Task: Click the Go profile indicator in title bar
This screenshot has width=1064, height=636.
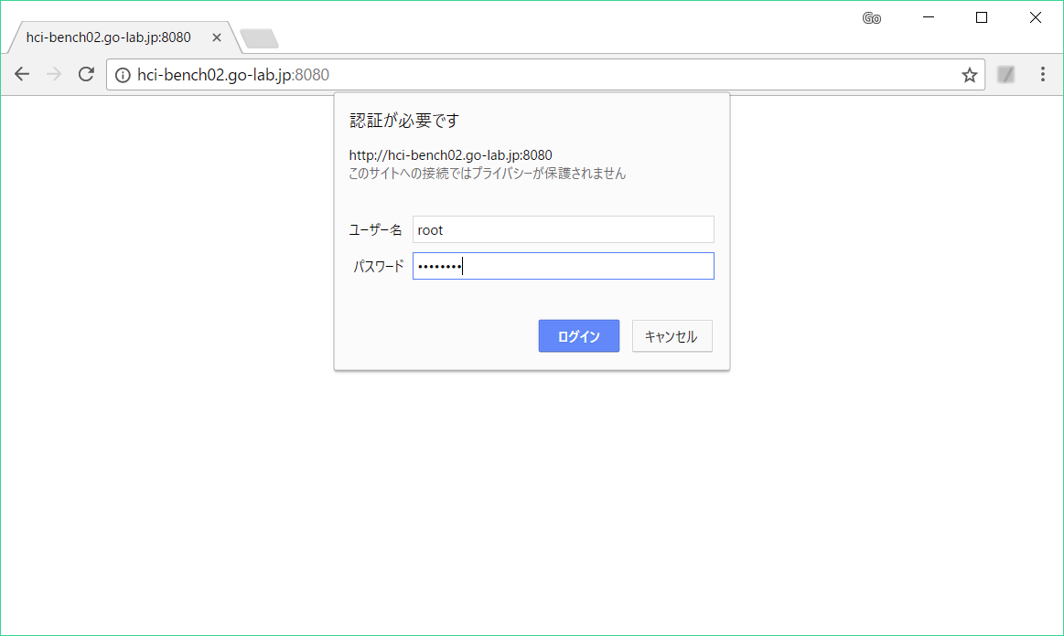Action: [x=871, y=18]
